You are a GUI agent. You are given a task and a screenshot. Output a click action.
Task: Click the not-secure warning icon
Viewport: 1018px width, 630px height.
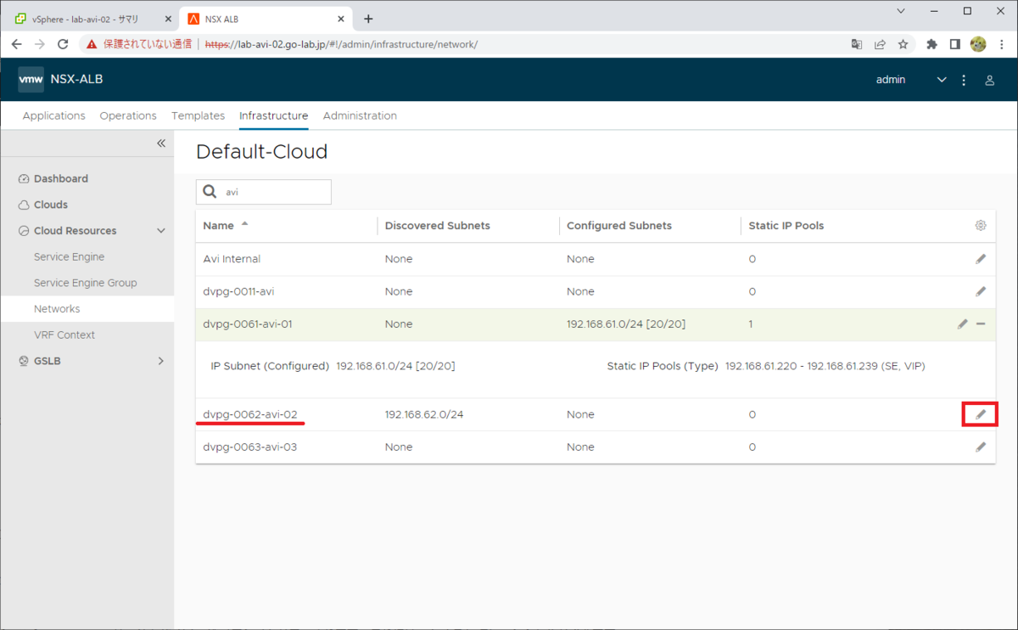coord(92,44)
